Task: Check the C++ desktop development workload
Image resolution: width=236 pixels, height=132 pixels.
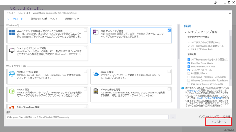Action: [x=85, y=48]
